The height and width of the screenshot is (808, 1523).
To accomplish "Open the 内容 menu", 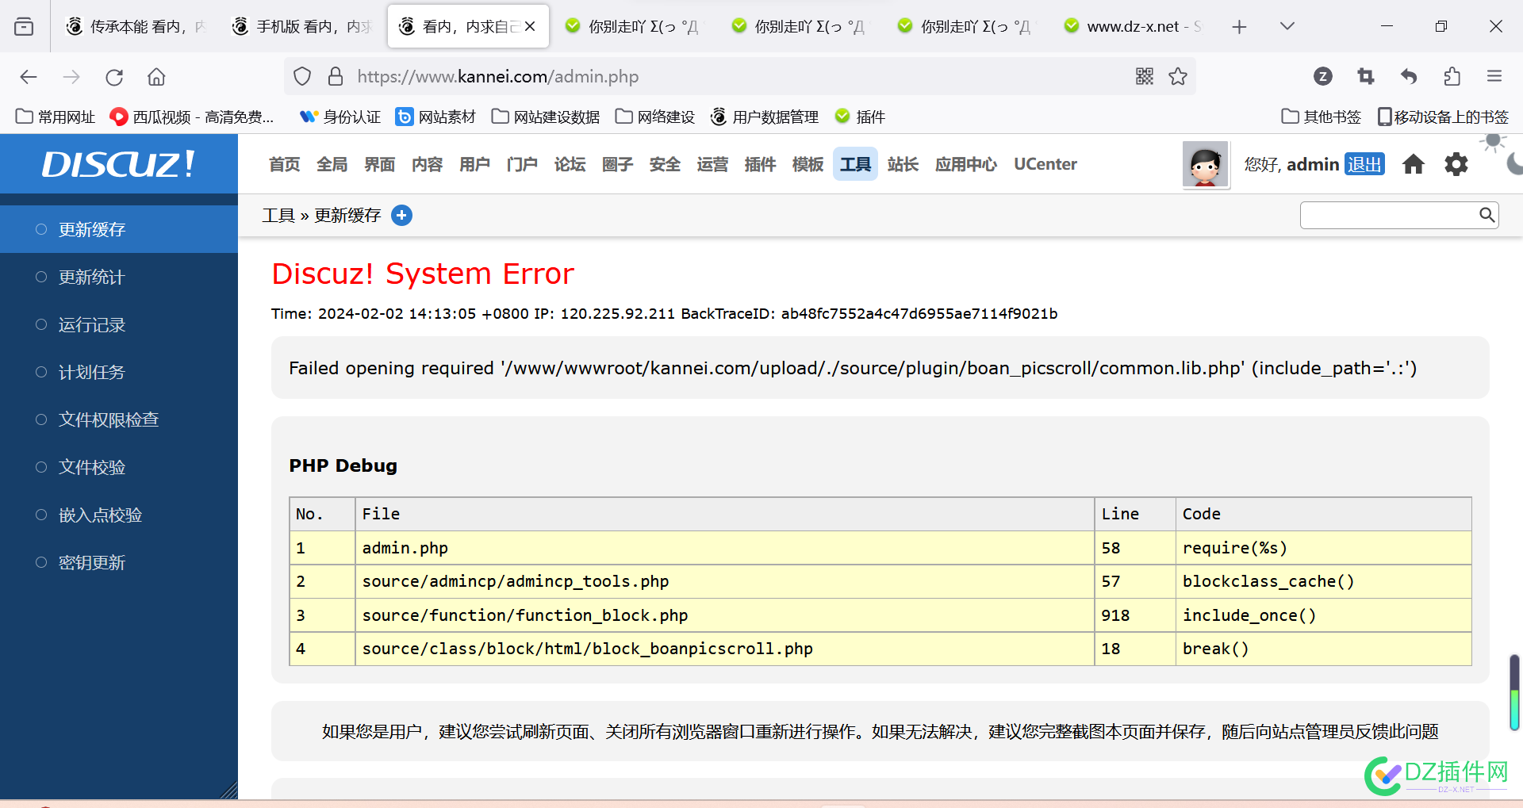I will (x=428, y=164).
